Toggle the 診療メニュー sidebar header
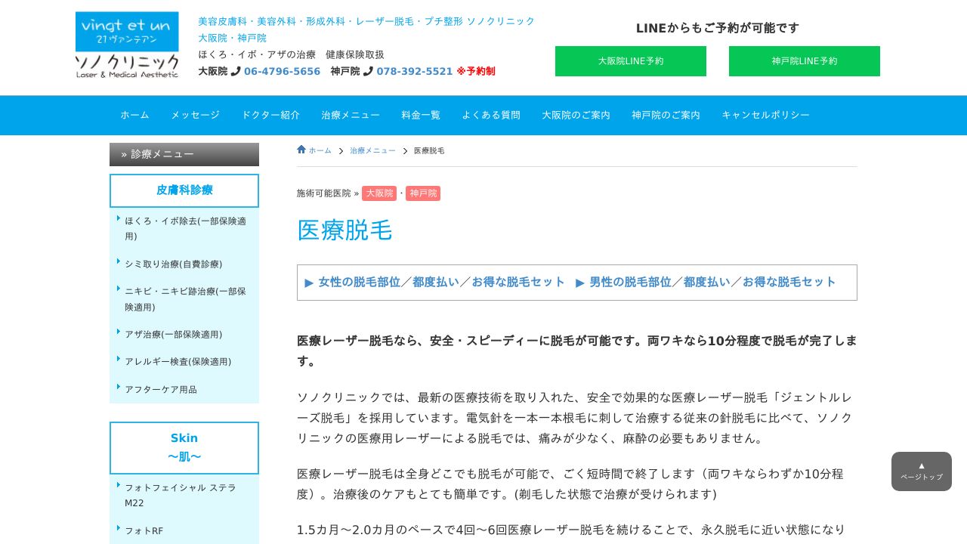The image size is (967, 544). [x=184, y=154]
